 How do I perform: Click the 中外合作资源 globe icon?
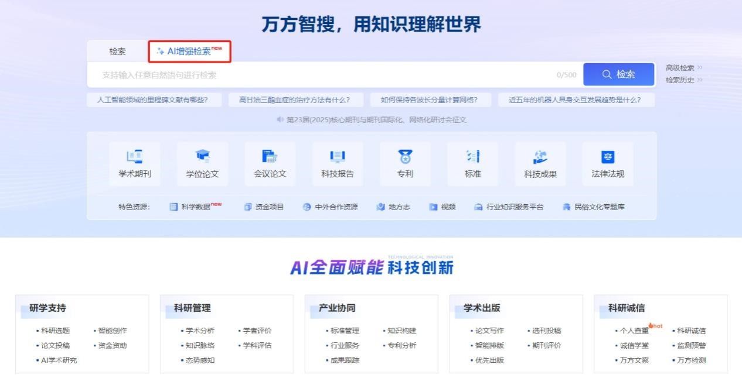tap(307, 207)
